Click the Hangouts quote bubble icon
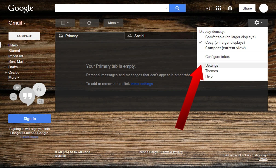This screenshot has height=168, width=276. click(27, 96)
